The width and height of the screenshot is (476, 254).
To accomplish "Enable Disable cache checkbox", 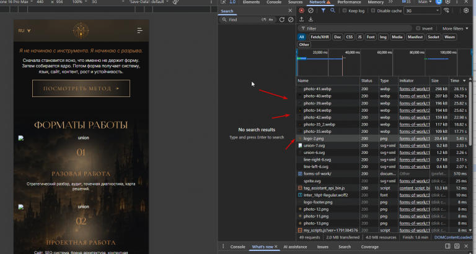I will [373, 11].
